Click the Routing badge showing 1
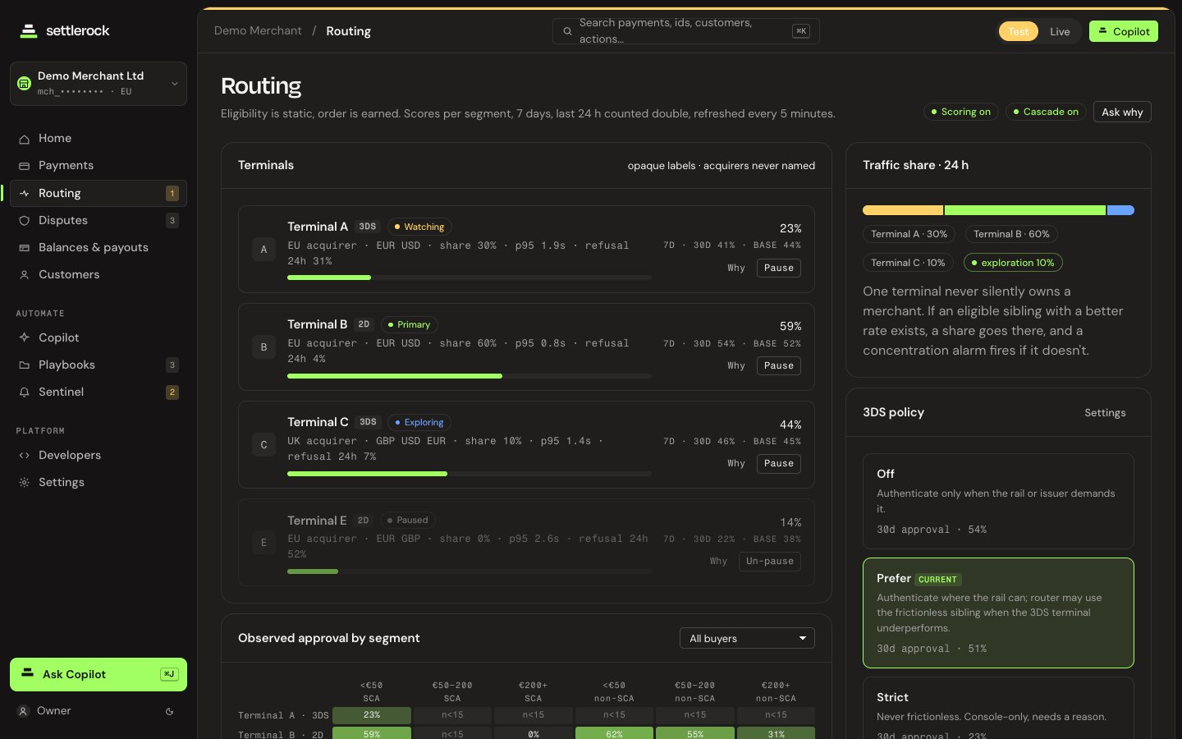The width and height of the screenshot is (1182, 739). coord(172,193)
